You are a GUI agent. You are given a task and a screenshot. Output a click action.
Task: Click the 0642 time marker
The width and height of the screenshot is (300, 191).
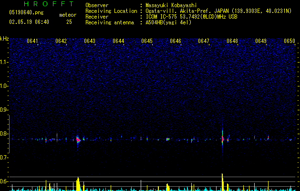[61, 41]
